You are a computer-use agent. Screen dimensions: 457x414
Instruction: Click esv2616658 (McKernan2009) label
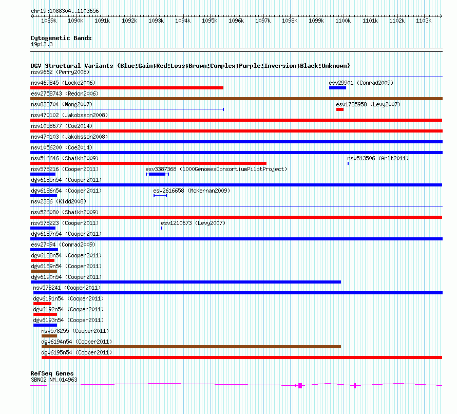click(192, 191)
